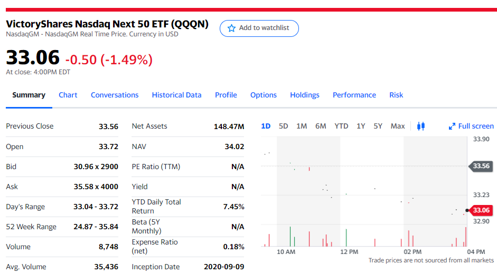Click the 52 Week Range value 24.87 - 35.84
Viewport: 497px width, 274px height.
(96, 227)
